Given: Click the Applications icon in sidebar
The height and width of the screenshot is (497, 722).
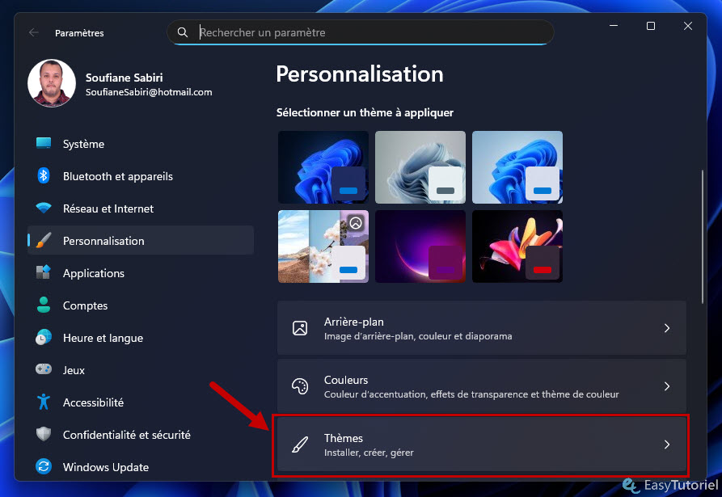Looking at the screenshot, I should click(x=44, y=273).
